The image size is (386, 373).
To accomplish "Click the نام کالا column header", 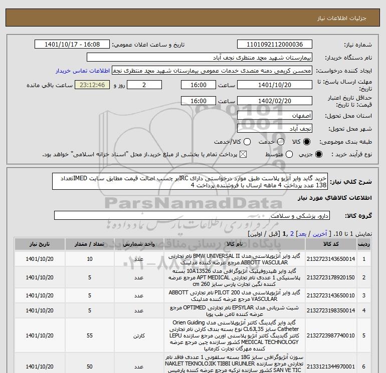I will pos(235,244).
